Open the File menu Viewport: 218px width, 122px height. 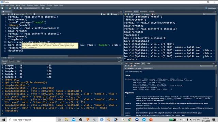[x=2, y=5]
